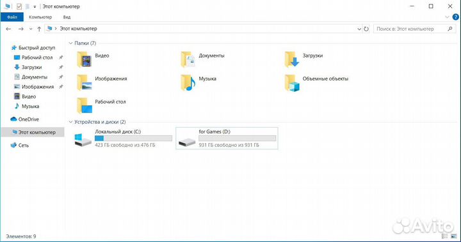Image resolution: width=461 pixels, height=242 pixels.
Task: Click the pin icon next to Загрузки in sidebar
Action: (x=61, y=67)
